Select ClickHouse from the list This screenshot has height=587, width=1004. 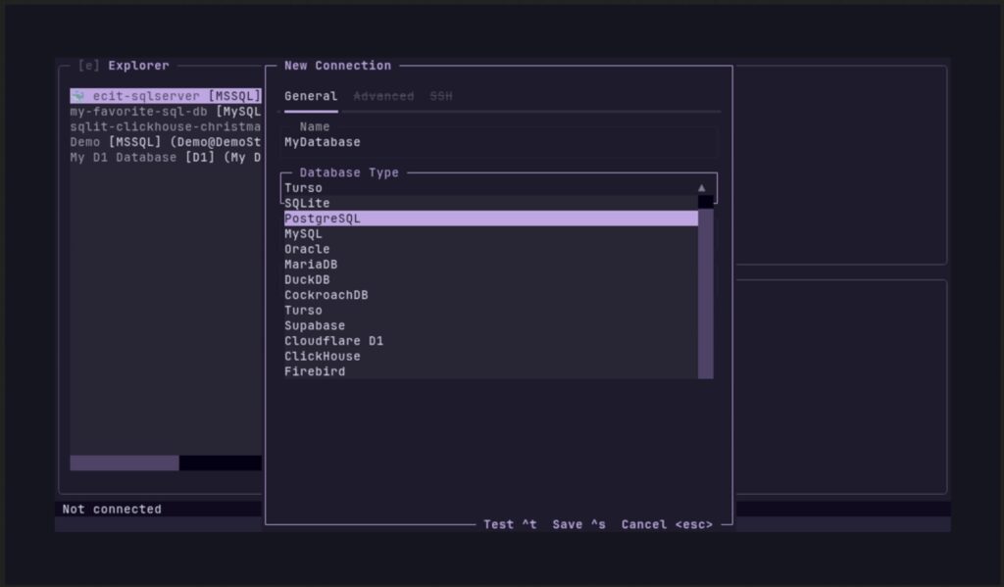point(323,356)
